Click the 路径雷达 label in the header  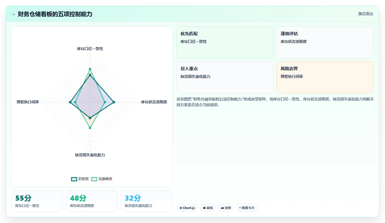click(366, 14)
